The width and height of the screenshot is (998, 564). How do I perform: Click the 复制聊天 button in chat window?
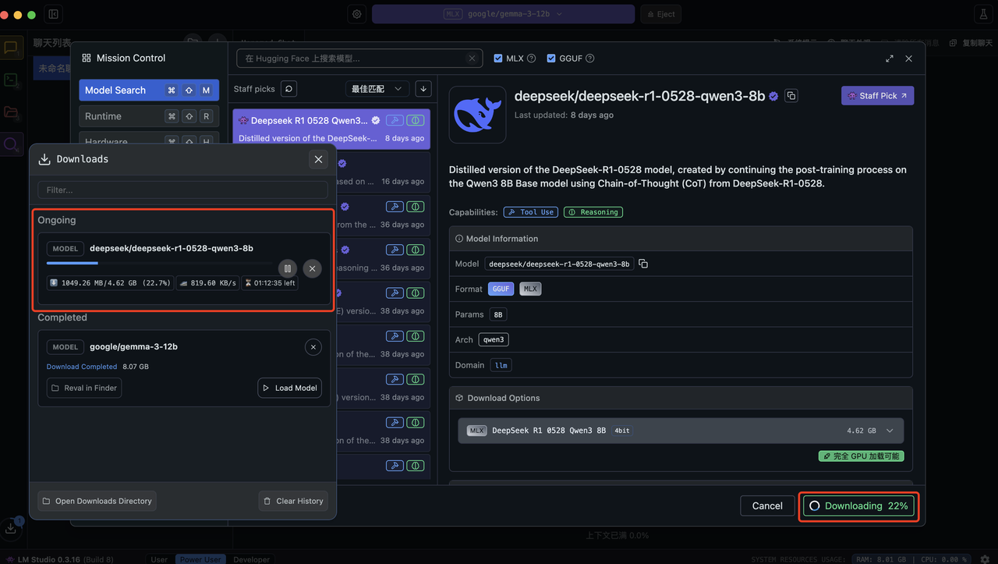click(971, 43)
